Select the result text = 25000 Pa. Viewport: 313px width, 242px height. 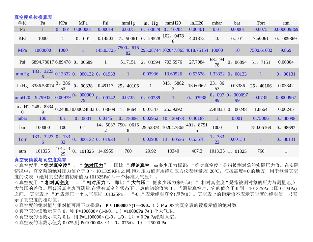(156, 223)
